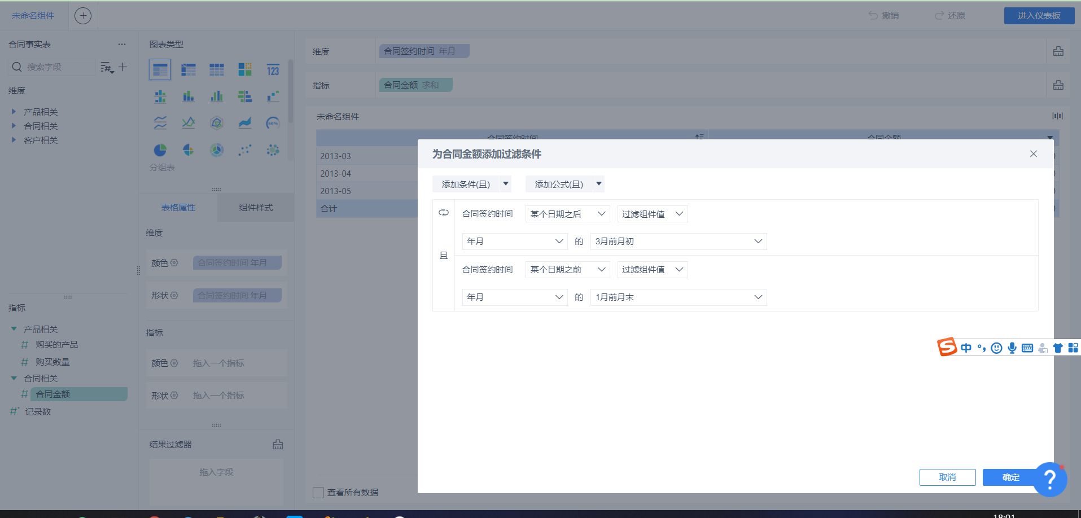Image resolution: width=1081 pixels, height=518 pixels.
Task: Click the field sort filter icon beside search
Action: [x=107, y=67]
